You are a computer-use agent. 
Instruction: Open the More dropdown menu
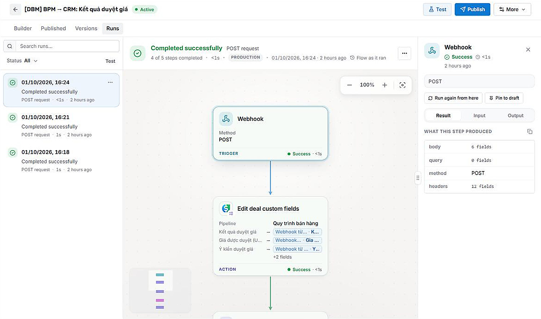point(512,9)
